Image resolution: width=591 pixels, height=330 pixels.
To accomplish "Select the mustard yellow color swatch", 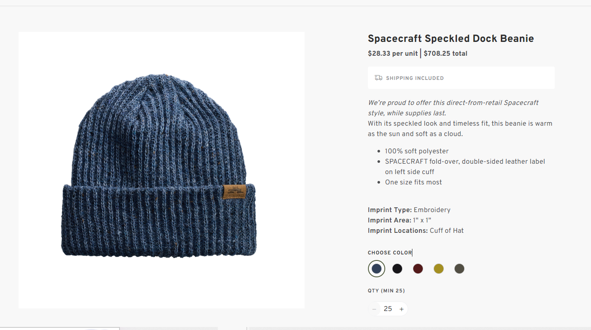I will pos(439,269).
